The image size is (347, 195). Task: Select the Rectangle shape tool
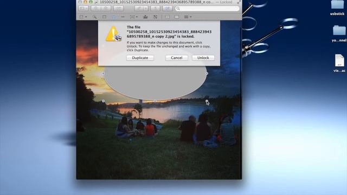pyautogui.click(x=104, y=17)
